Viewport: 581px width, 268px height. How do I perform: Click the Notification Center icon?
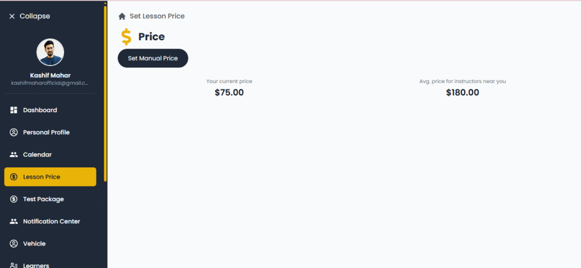pyautogui.click(x=14, y=222)
